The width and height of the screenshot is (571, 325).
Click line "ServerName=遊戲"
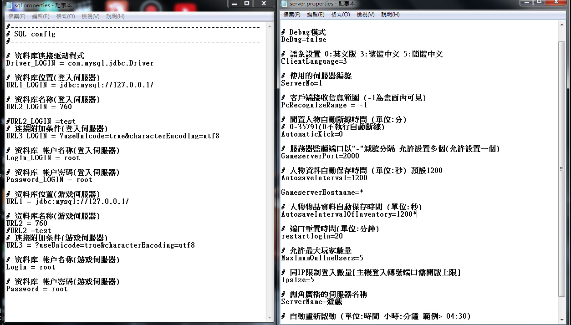point(312,302)
